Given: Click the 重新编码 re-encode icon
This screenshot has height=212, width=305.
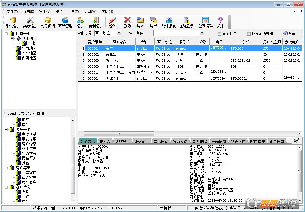Looking at the screenshot, I should tap(205, 22).
